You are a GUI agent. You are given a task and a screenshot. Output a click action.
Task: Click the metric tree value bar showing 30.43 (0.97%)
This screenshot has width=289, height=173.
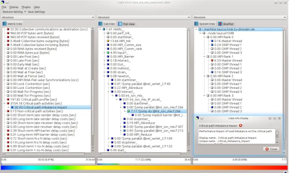tap(48, 161)
